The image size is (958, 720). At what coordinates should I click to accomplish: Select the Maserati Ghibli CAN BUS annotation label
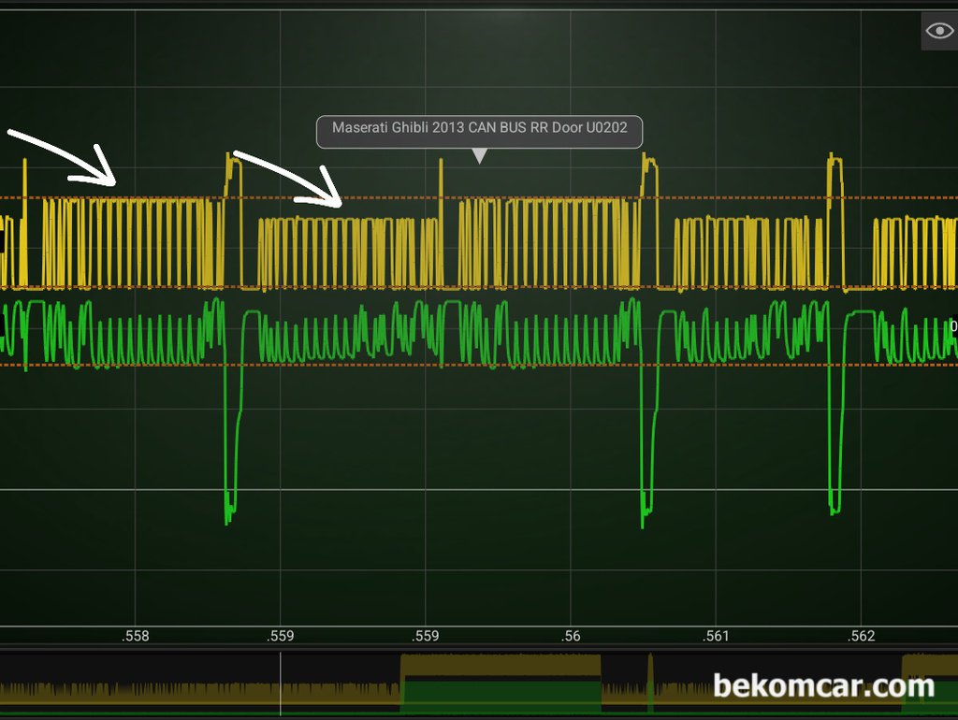(x=479, y=128)
